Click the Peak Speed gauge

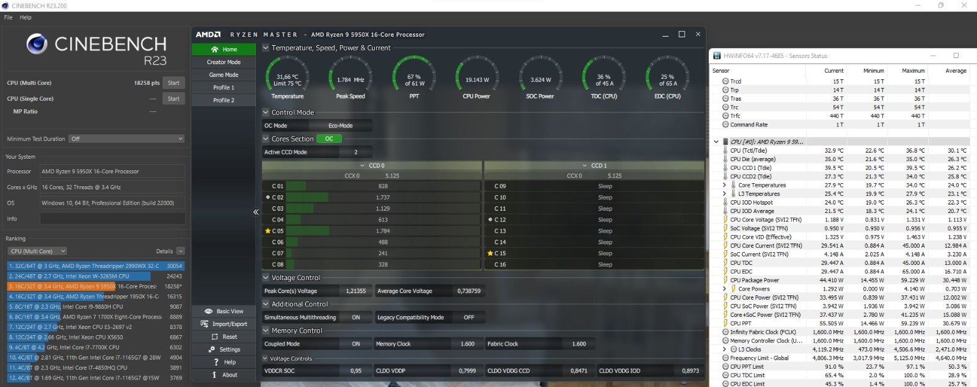[350, 78]
